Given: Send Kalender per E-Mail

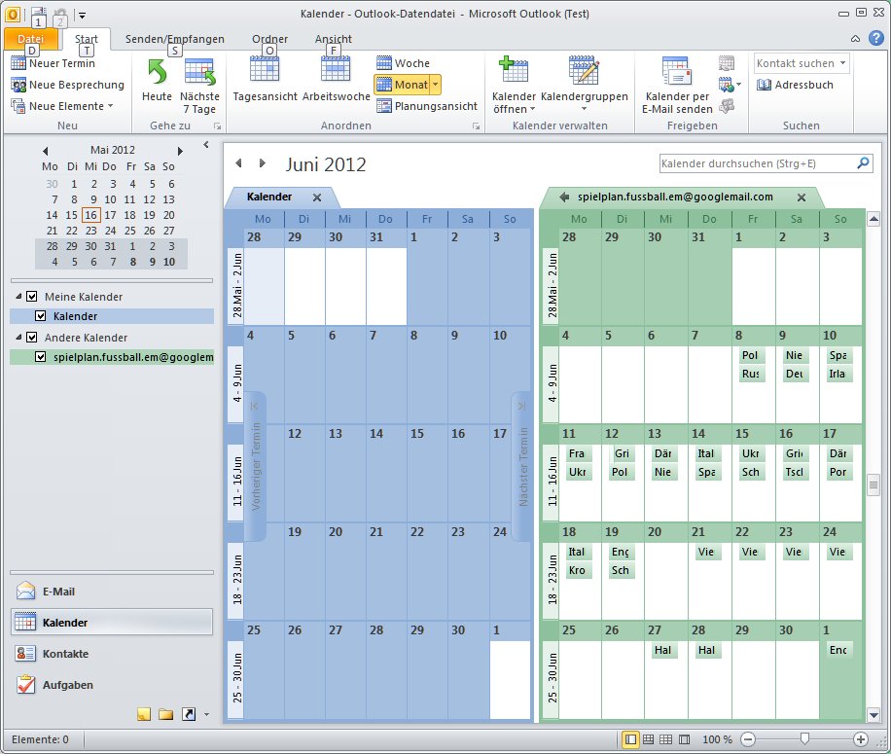Looking at the screenshot, I should (677, 86).
